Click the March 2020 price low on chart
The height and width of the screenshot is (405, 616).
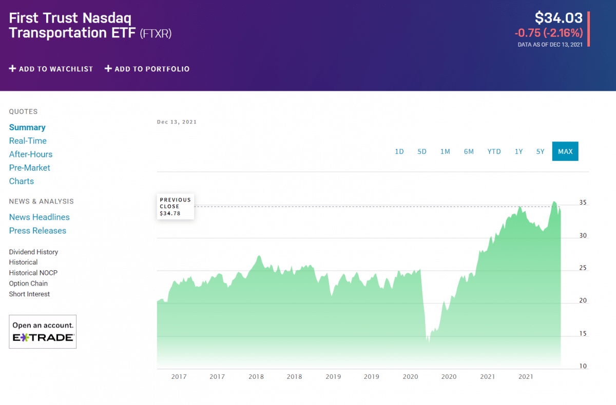429,341
